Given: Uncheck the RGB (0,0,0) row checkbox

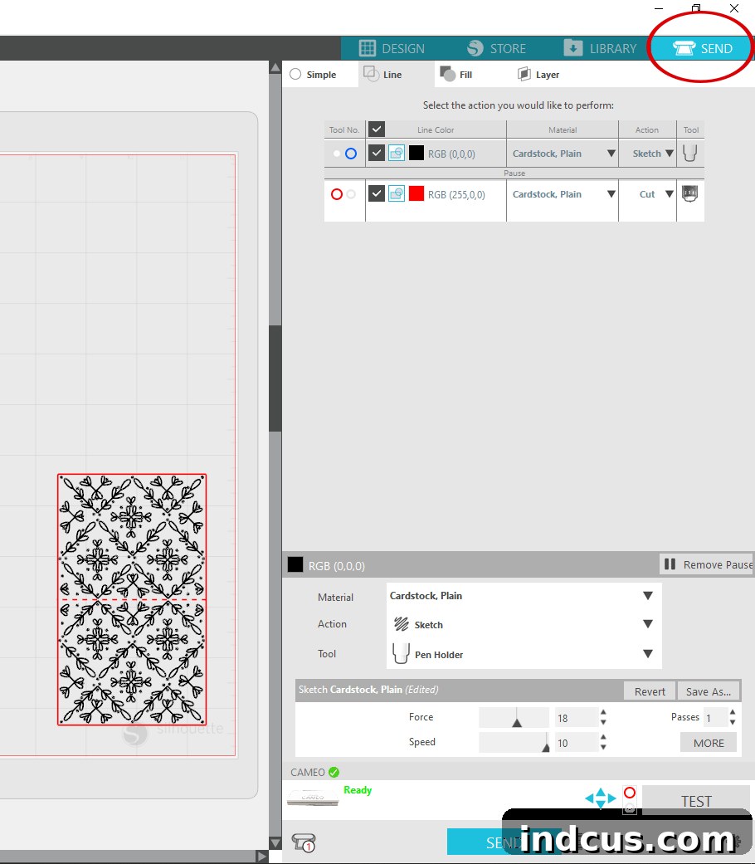Looking at the screenshot, I should click(377, 153).
